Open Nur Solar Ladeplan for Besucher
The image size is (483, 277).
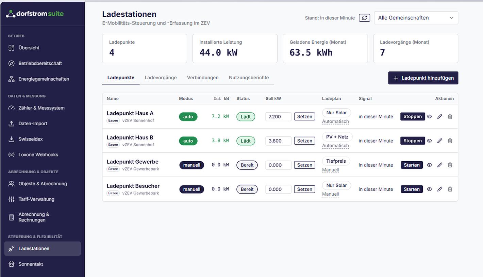pyautogui.click(x=336, y=185)
